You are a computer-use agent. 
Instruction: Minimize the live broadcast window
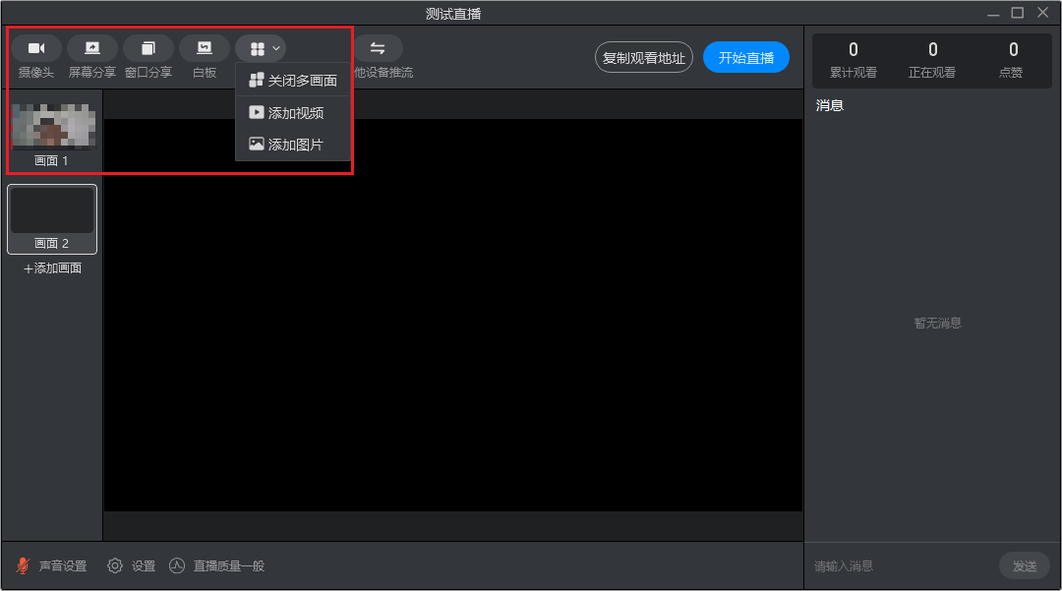[x=993, y=13]
